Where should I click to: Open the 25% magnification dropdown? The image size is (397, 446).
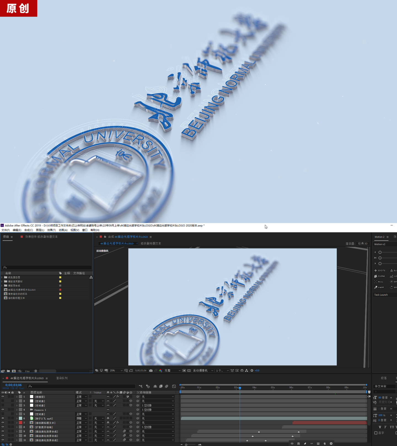point(116,371)
